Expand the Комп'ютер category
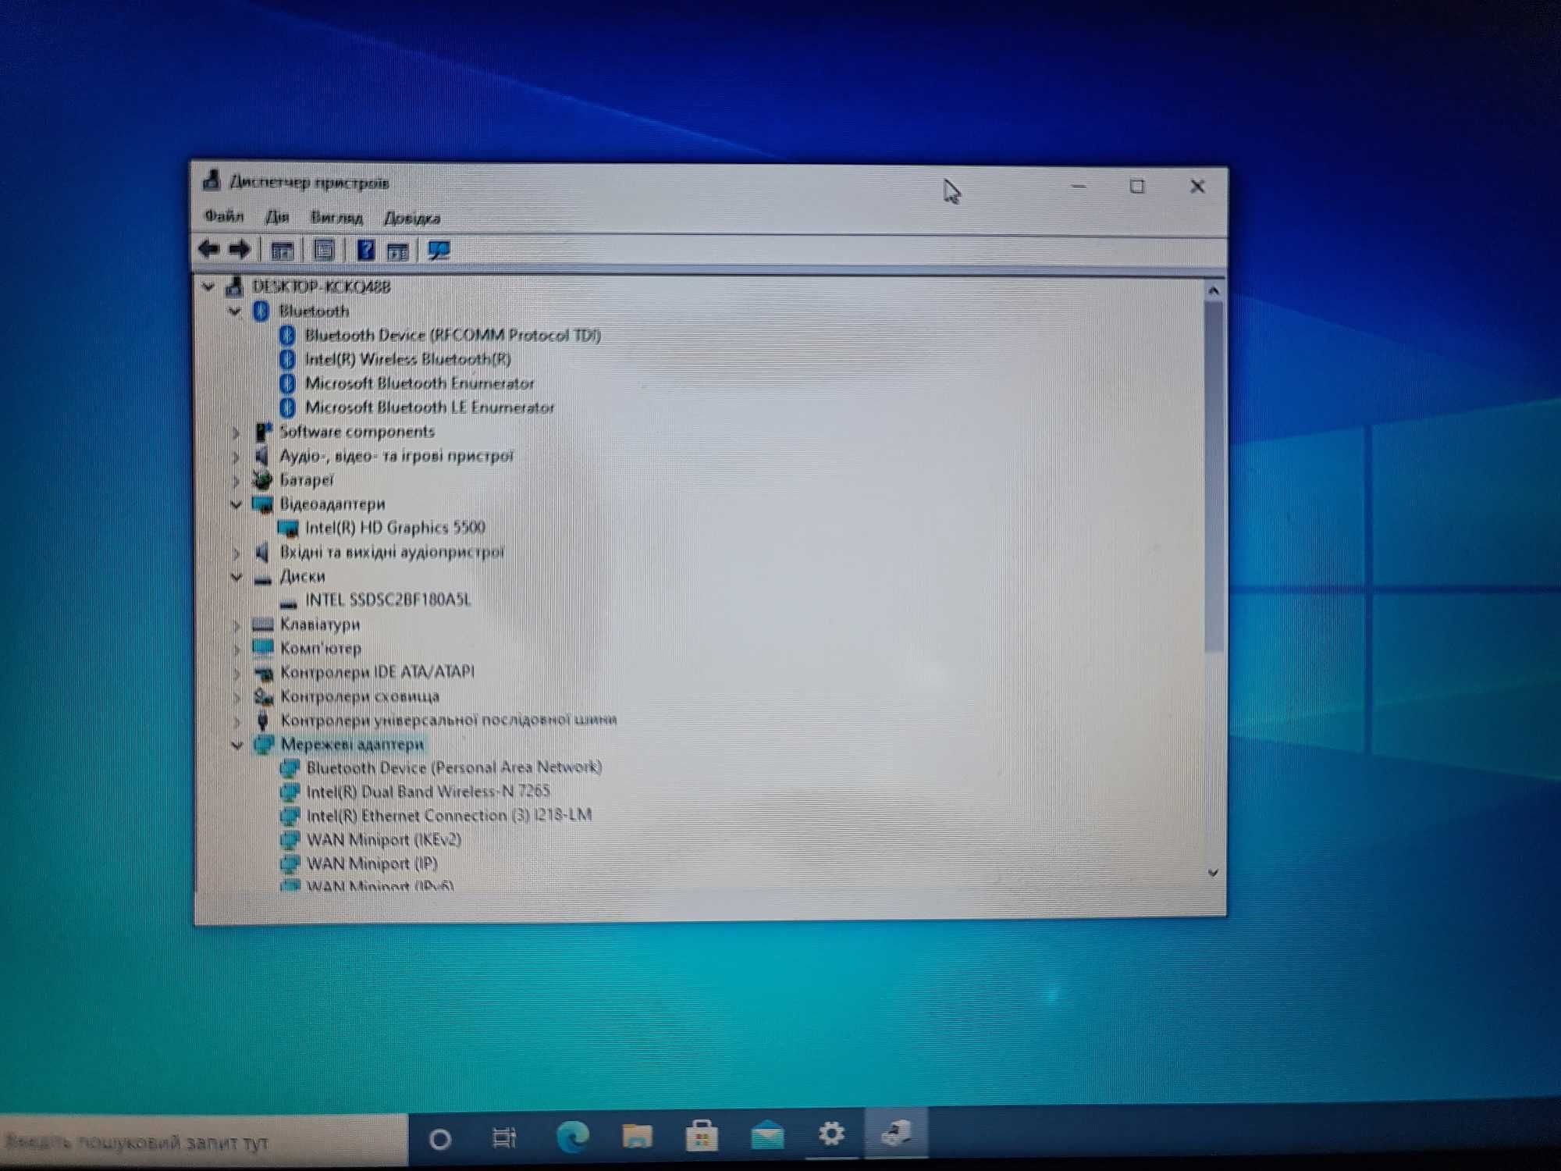The width and height of the screenshot is (1561, 1171). coord(236,649)
